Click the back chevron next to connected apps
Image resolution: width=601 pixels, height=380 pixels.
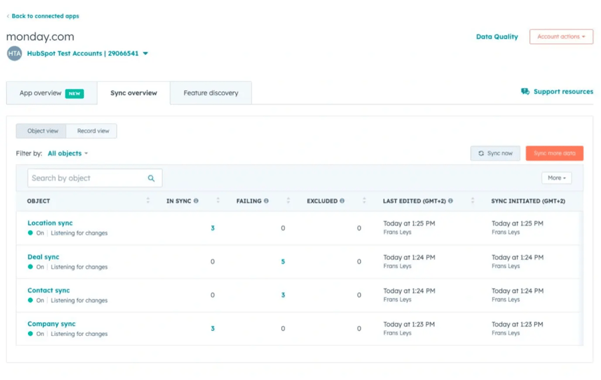point(7,16)
